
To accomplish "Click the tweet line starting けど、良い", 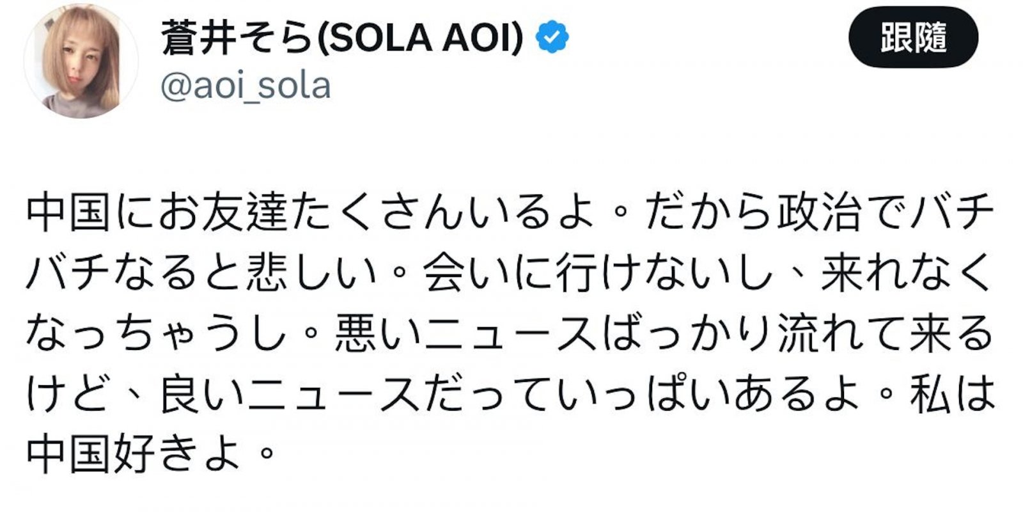I will 510,393.
